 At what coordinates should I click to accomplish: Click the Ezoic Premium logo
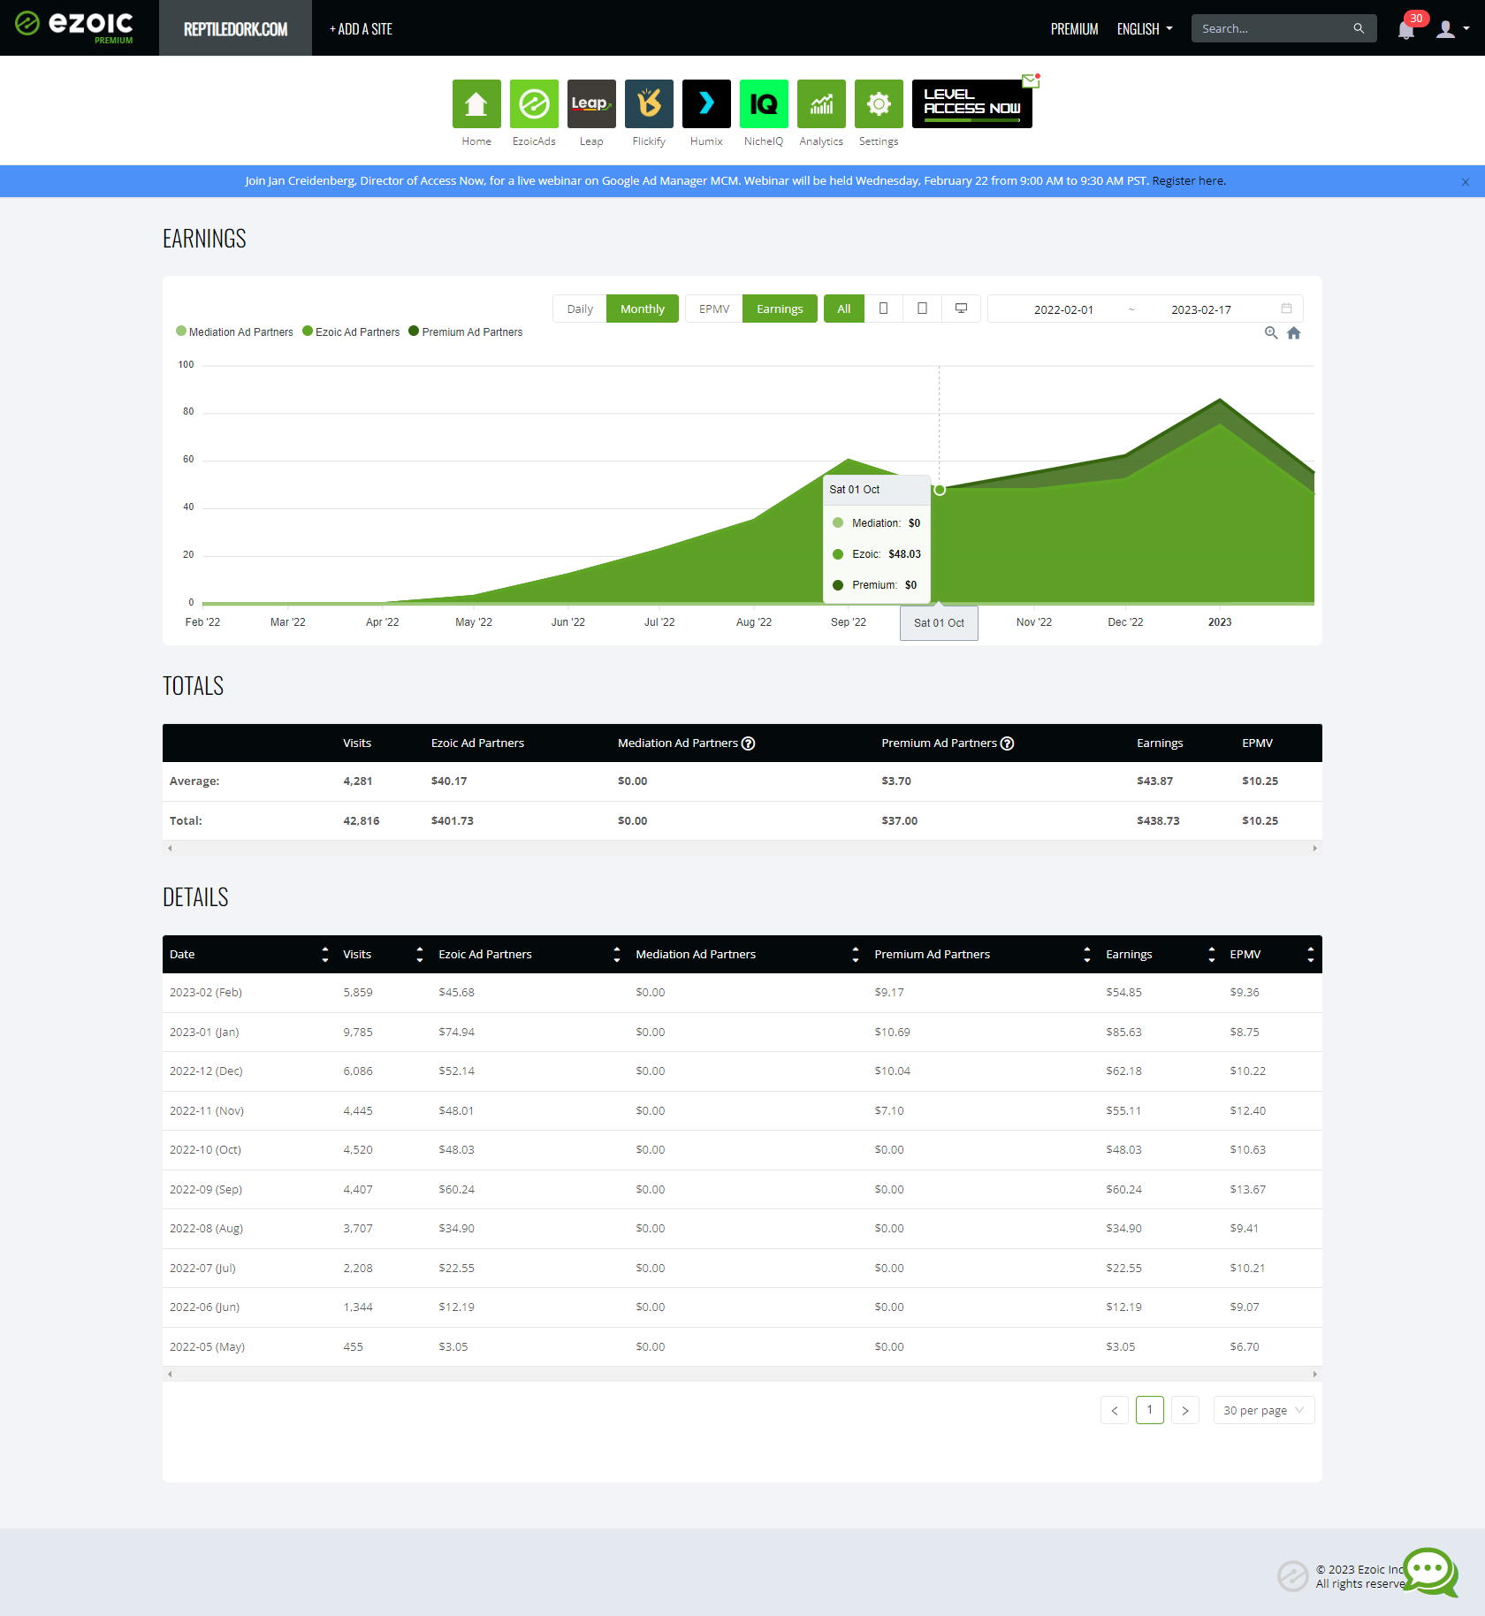74,27
